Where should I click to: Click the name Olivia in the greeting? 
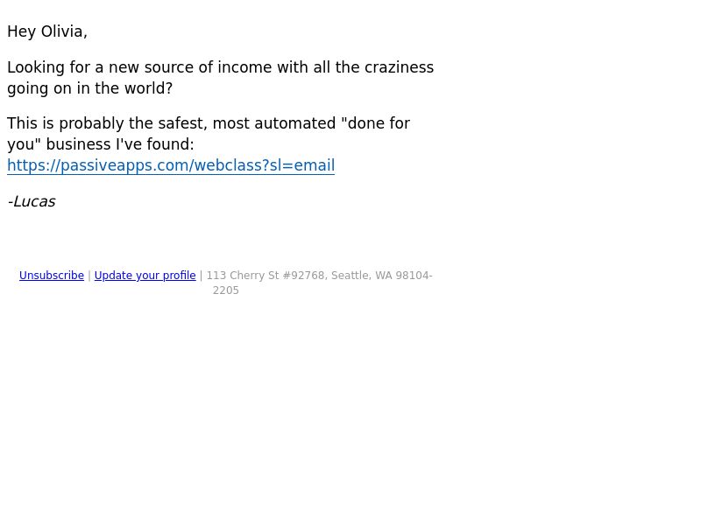pyautogui.click(x=63, y=31)
